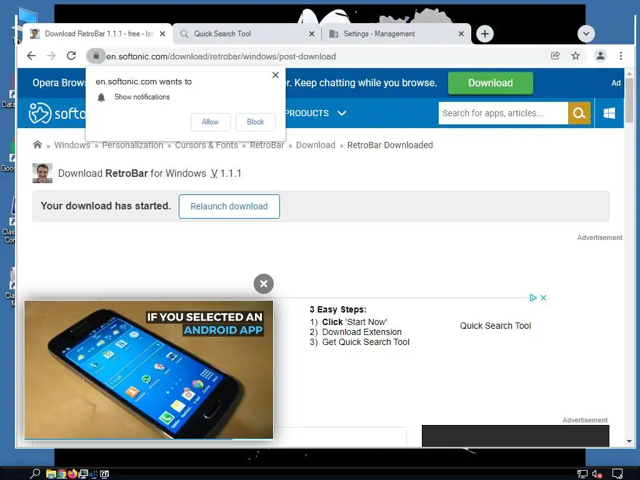
Task: Close the Quick Search Tool tab
Action: tap(312, 34)
